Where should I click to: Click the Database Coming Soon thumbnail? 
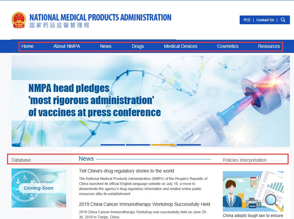pyautogui.click(x=39, y=188)
